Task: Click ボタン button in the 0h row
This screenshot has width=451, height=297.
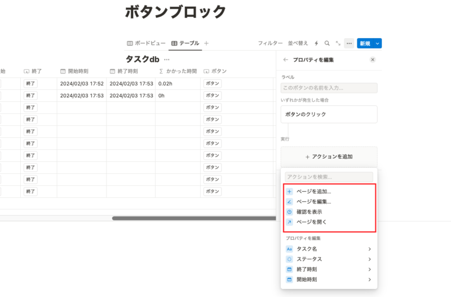Action: click(213, 96)
